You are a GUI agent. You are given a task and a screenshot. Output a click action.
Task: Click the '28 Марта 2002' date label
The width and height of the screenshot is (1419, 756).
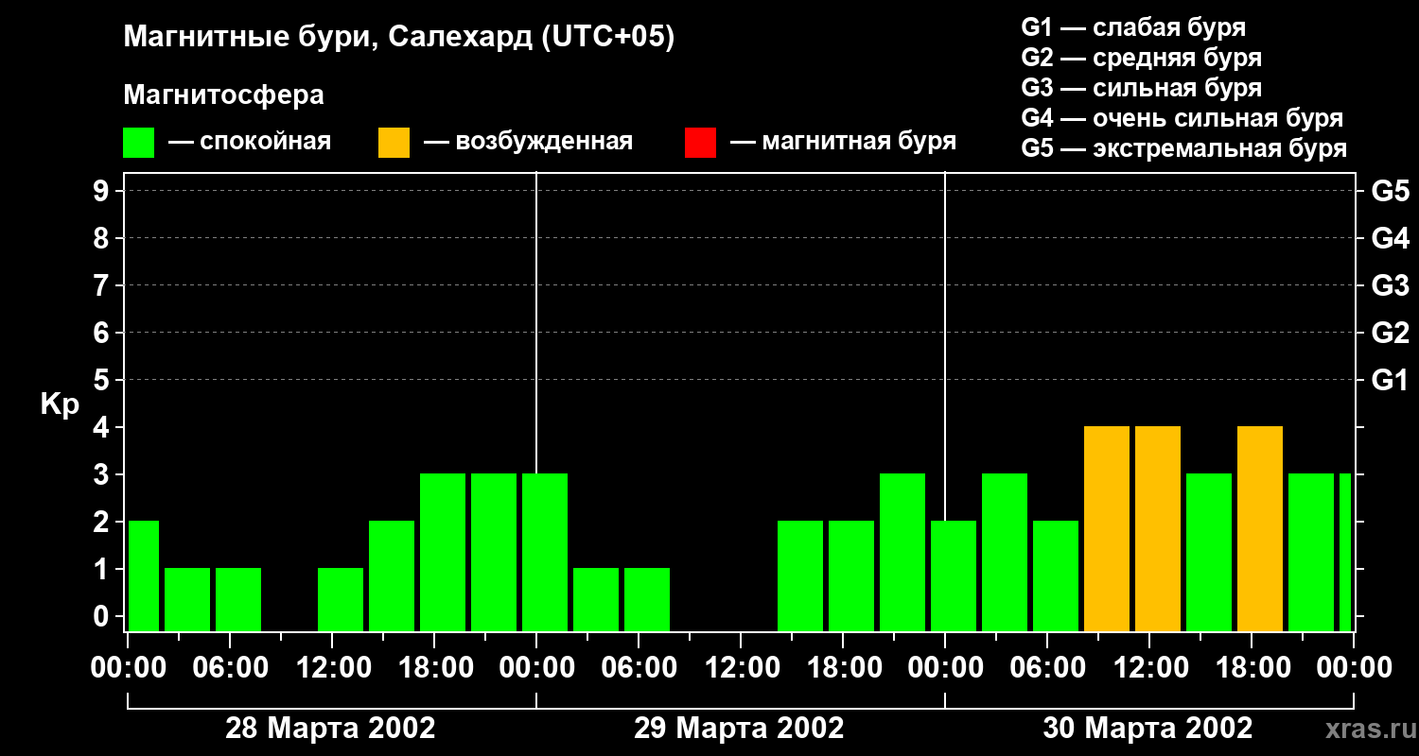(x=330, y=729)
